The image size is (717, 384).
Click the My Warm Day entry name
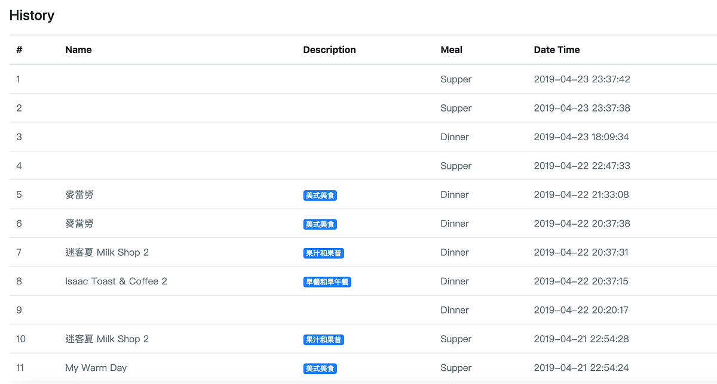(x=96, y=368)
